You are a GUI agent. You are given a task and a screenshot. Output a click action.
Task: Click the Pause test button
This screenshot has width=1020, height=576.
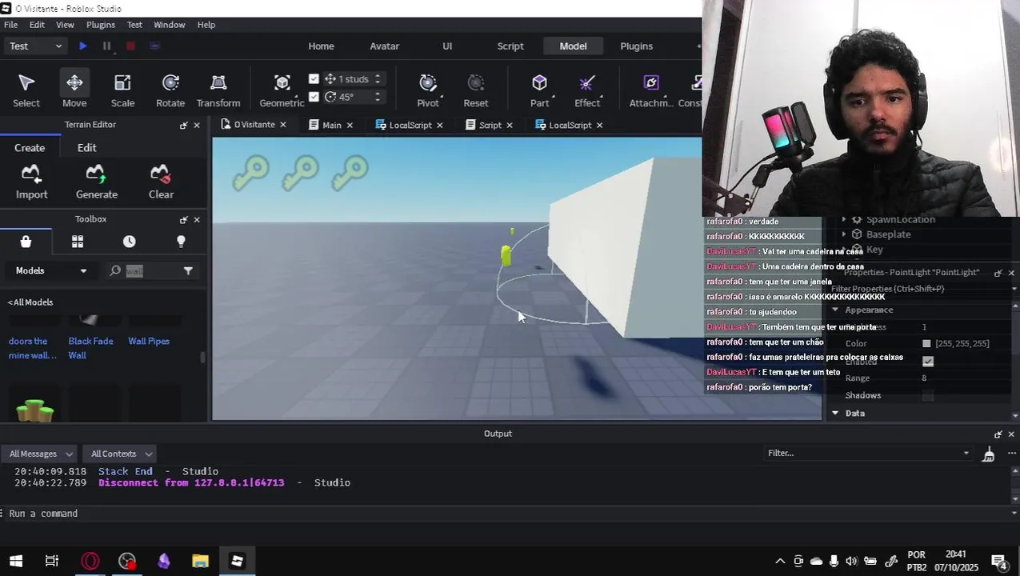tap(106, 46)
